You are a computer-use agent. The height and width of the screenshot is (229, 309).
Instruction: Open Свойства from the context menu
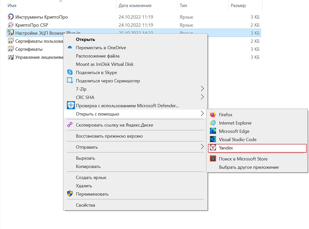(x=135, y=205)
